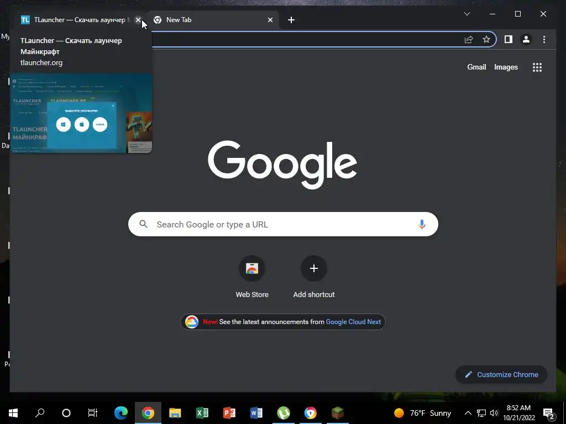The width and height of the screenshot is (566, 424).
Task: Open the volume tray icon
Action: pyautogui.click(x=494, y=413)
